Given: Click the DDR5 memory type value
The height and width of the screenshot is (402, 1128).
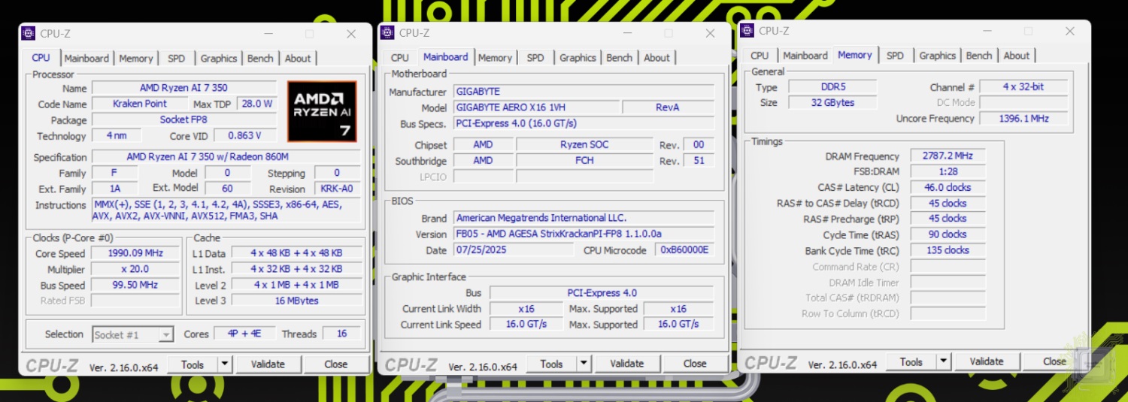Looking at the screenshot, I should (x=832, y=87).
